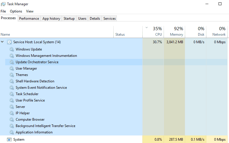Open the File menu

pos(3,11)
